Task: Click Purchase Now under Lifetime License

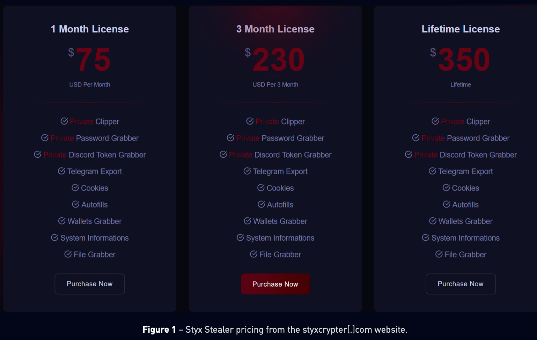Action: 461,284
